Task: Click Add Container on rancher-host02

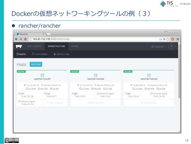Action: click(x=95, y=103)
